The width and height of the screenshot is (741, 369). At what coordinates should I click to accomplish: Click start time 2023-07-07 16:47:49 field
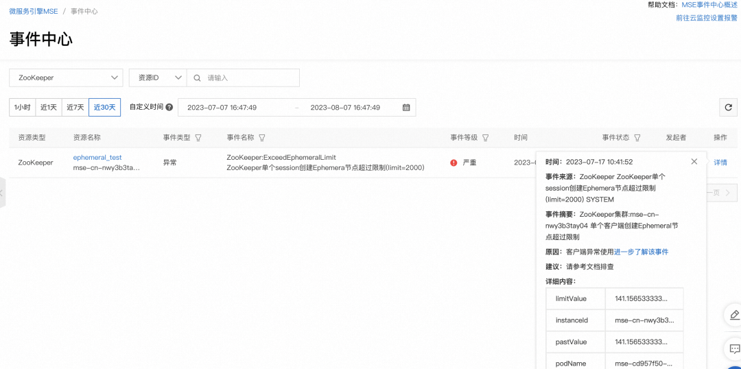(x=222, y=107)
